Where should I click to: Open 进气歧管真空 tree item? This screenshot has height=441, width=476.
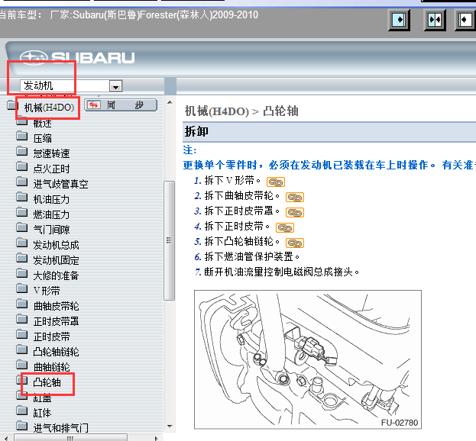[60, 184]
